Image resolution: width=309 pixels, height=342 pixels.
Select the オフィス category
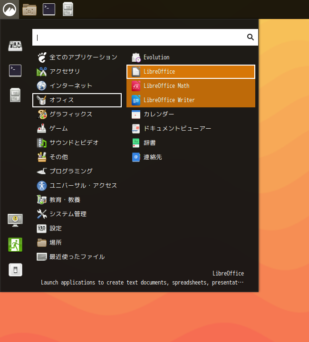[77, 100]
